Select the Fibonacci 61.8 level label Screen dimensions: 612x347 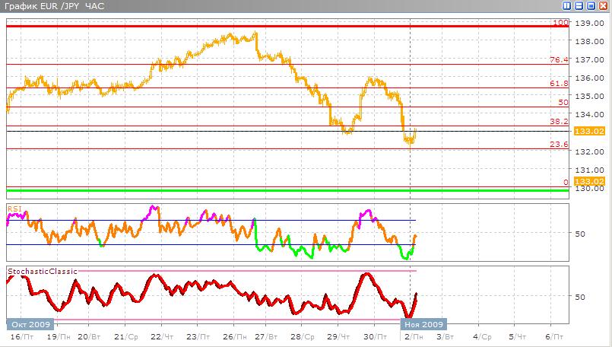[x=559, y=83]
